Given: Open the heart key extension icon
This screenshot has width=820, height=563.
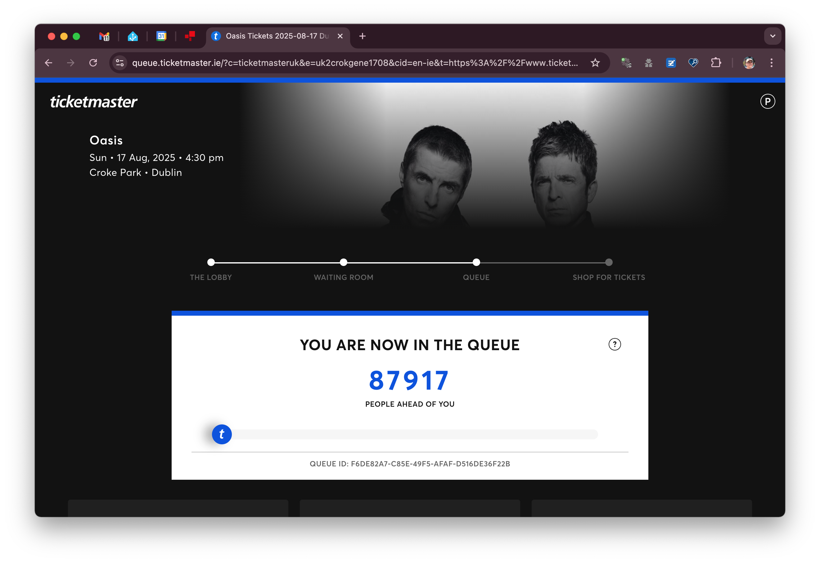Looking at the screenshot, I should [693, 63].
